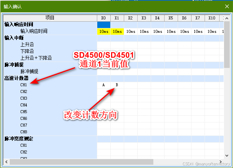Select CH3 under 高速计数器
This screenshot has width=233, height=168.
[50, 98]
